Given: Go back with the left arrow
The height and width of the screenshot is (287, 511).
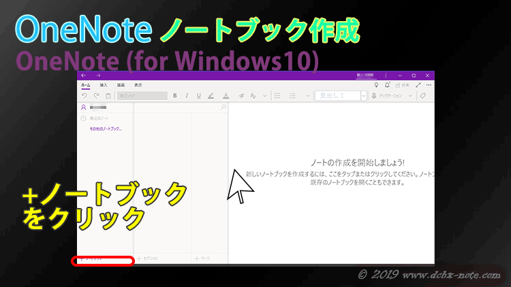Looking at the screenshot, I should 84,75.
